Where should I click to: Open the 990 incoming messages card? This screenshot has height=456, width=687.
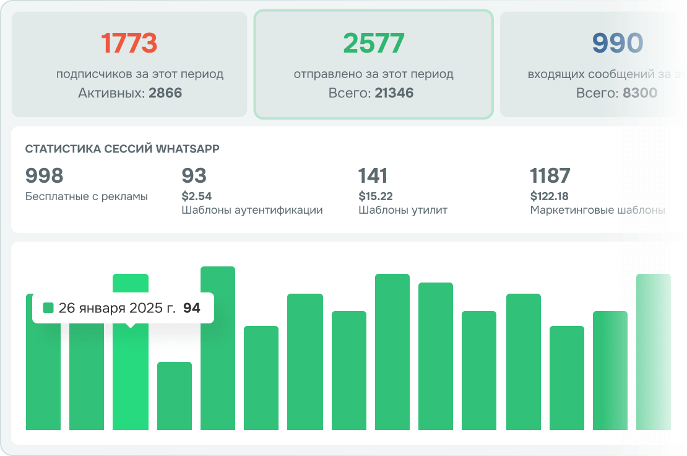coord(594,64)
